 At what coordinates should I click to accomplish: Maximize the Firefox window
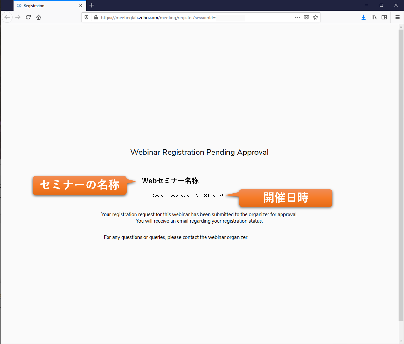[381, 5]
